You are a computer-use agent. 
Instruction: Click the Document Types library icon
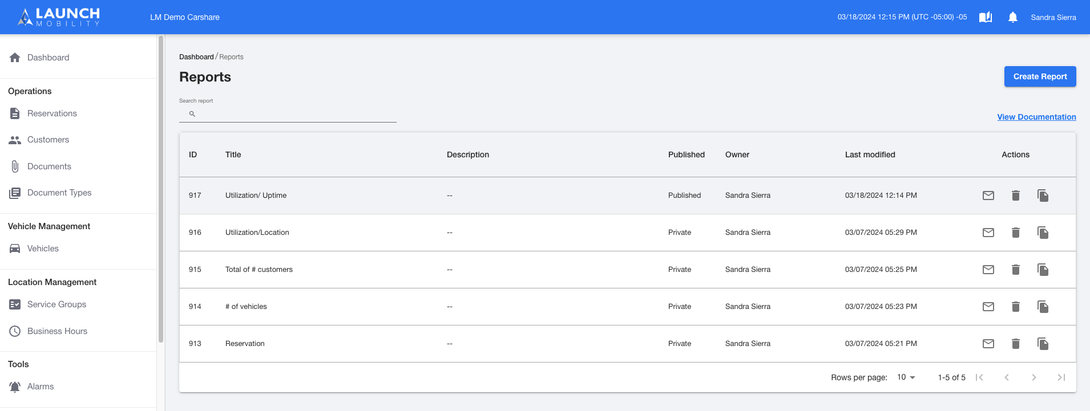(15, 193)
